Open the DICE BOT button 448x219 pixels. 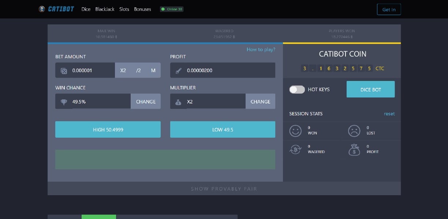(x=370, y=89)
